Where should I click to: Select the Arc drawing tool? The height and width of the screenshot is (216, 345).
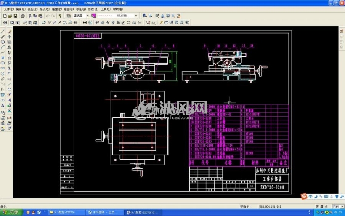tap(3, 47)
